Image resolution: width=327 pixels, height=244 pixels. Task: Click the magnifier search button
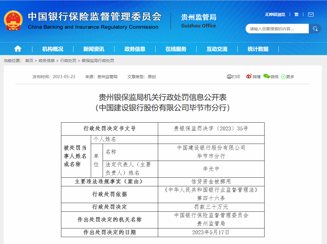[x=315, y=29]
